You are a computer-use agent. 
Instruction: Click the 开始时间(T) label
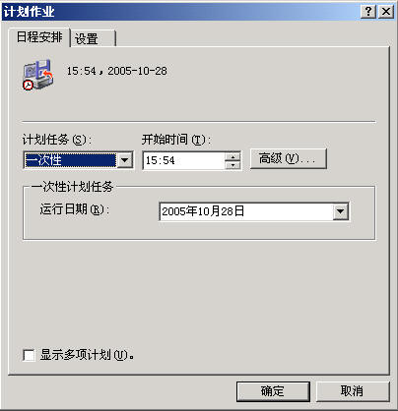(x=176, y=140)
